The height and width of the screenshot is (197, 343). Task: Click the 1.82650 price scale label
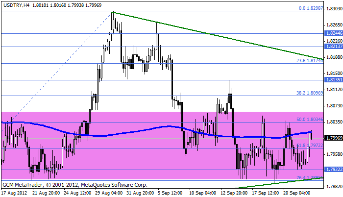(334, 25)
